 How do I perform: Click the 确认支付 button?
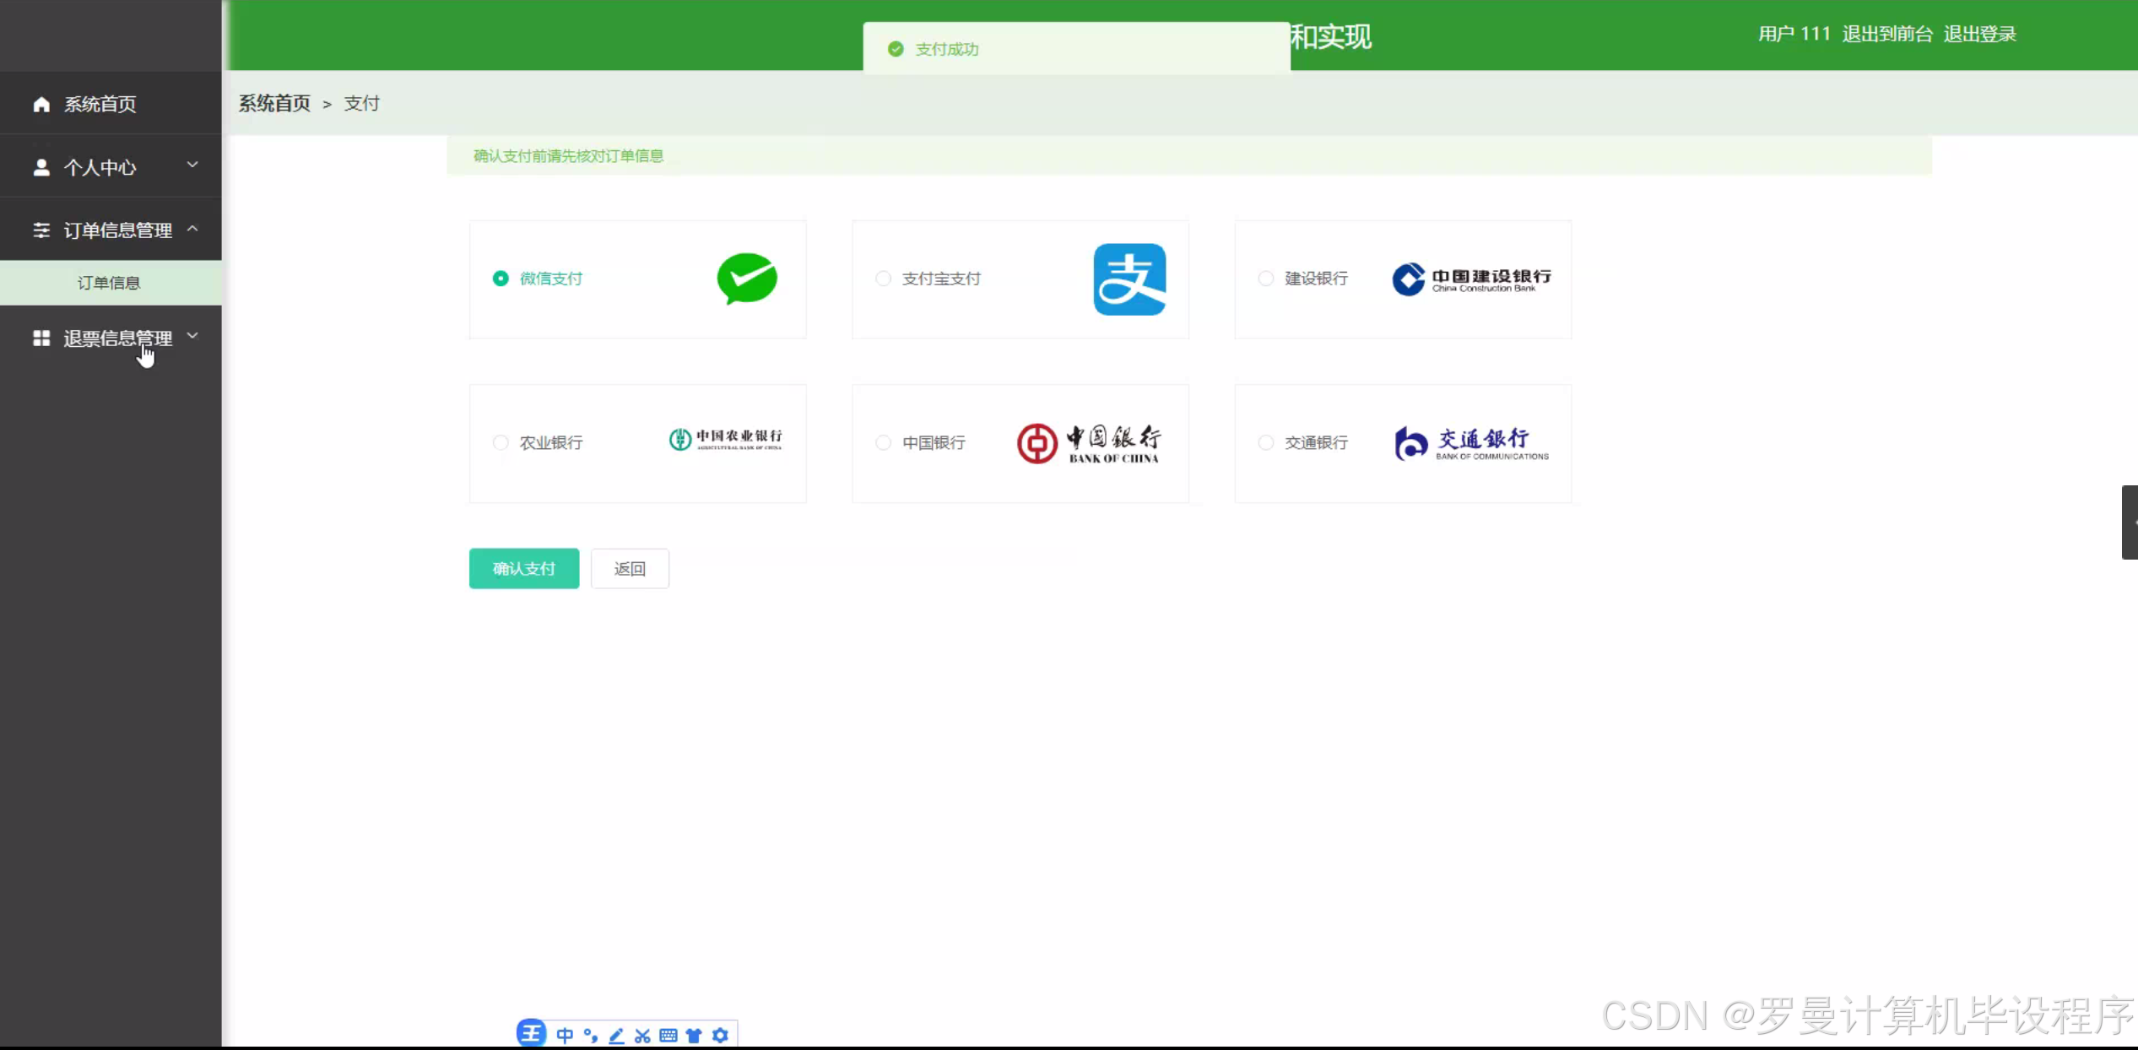524,569
